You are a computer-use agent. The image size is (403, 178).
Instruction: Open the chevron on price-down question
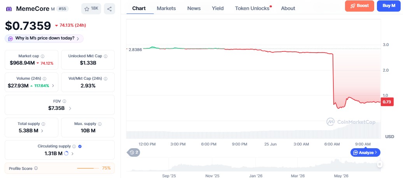pos(78,39)
